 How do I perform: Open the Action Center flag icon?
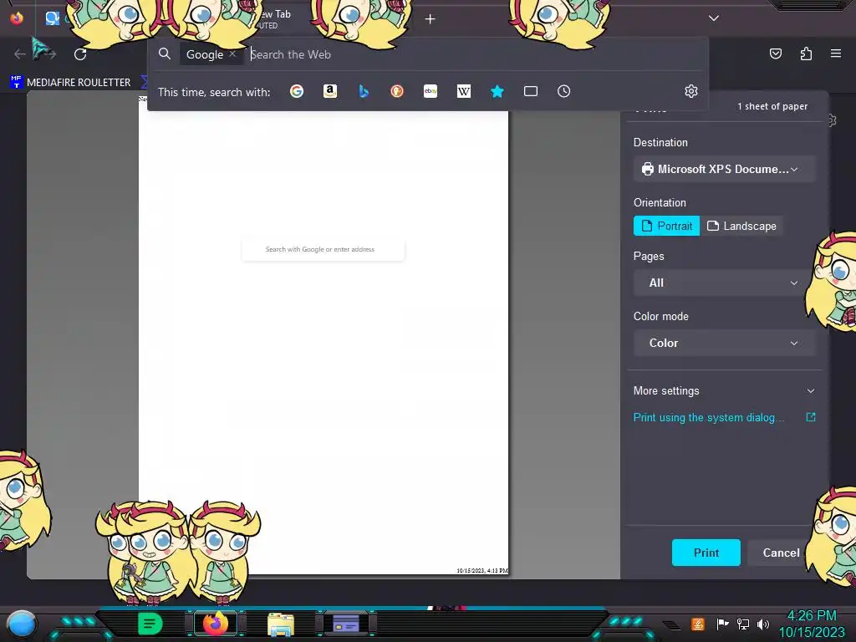click(722, 624)
